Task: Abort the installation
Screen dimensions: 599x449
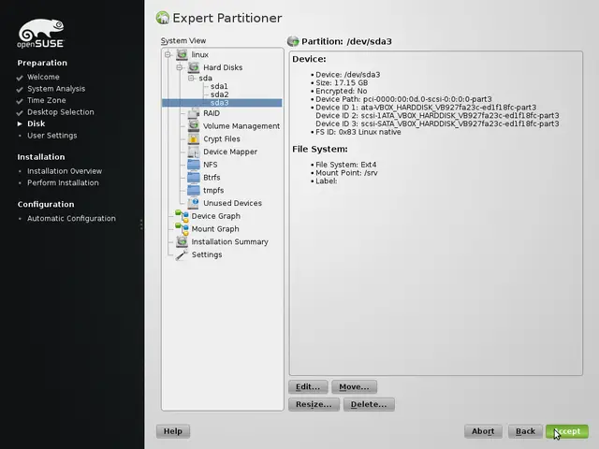Action: point(483,431)
